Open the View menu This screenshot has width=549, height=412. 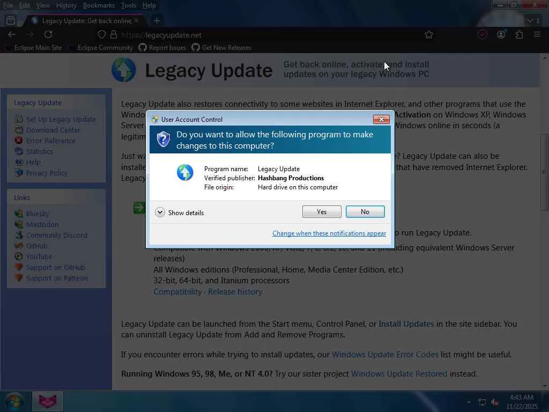pyautogui.click(x=43, y=5)
